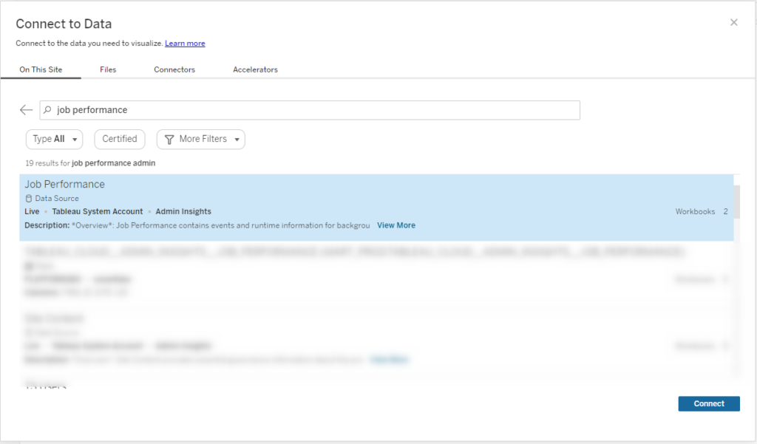
Task: Toggle the Certified filter
Action: pos(119,139)
